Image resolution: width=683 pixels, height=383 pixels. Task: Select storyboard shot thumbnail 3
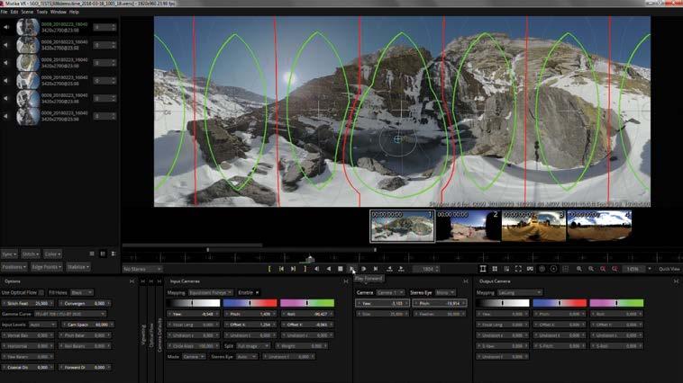click(533, 226)
